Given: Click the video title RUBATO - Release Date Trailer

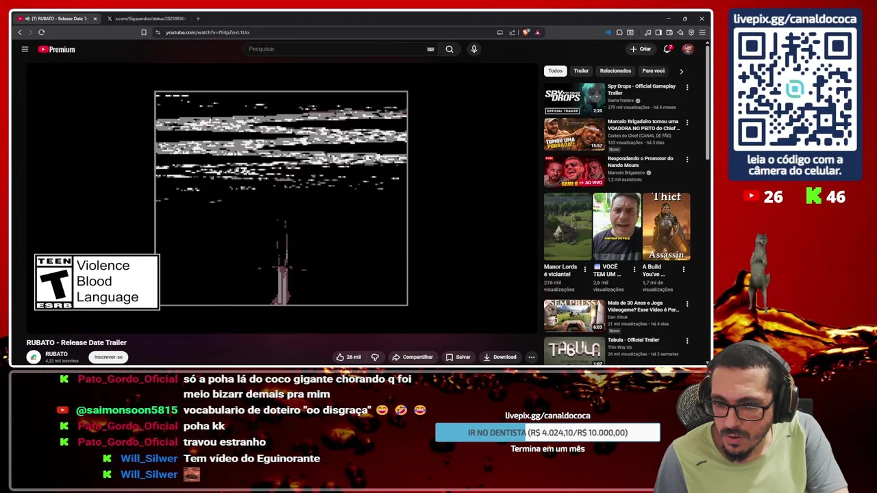Looking at the screenshot, I should tap(77, 342).
